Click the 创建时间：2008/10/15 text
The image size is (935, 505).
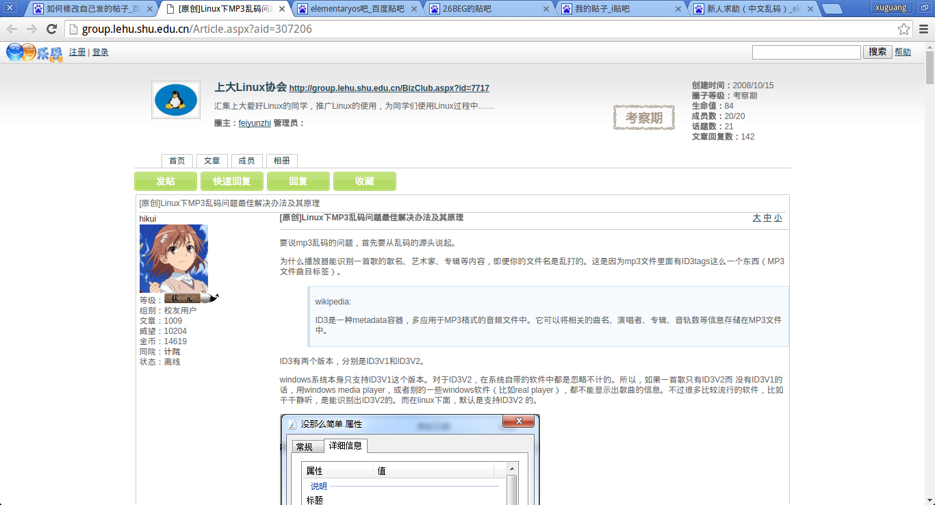[733, 86]
